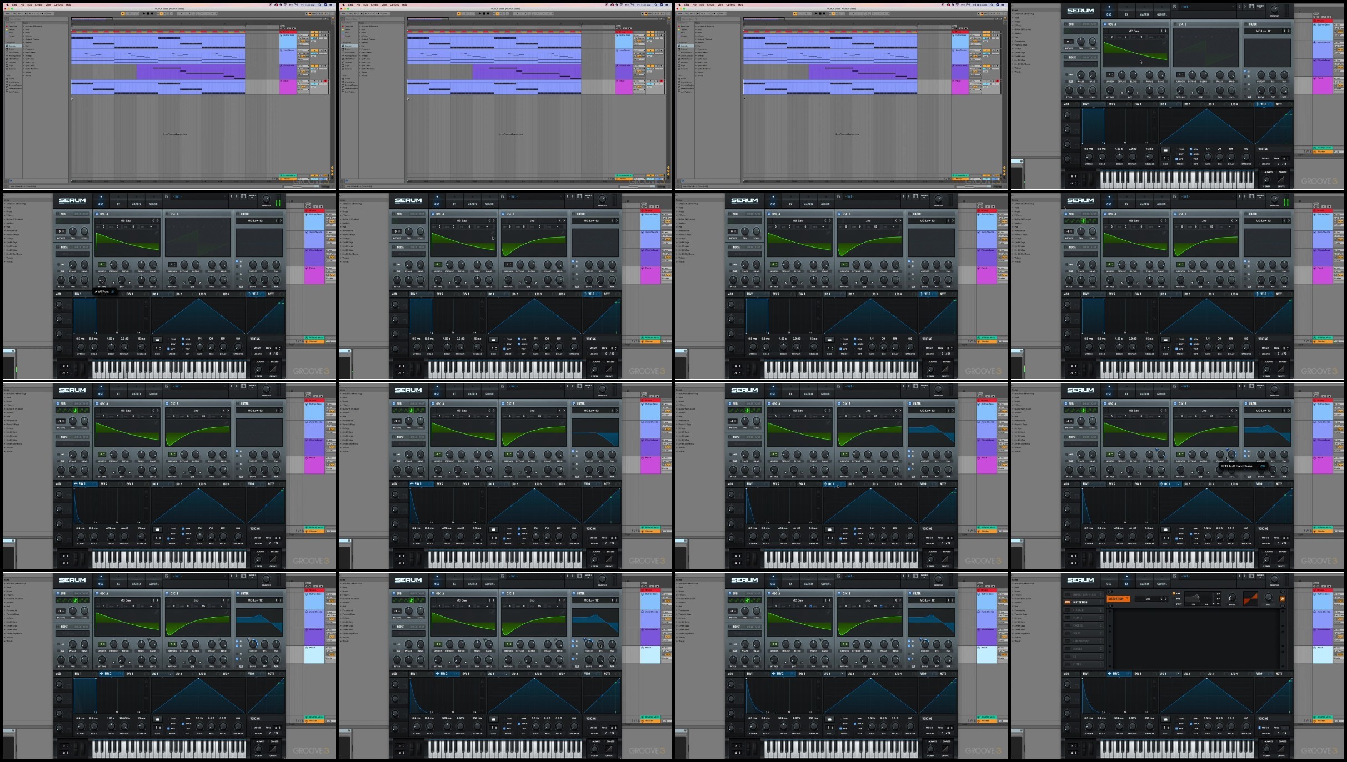Viewport: 1347px width, 762px height.
Task: Click the orange distortion waveshape display
Action: tap(1250, 598)
